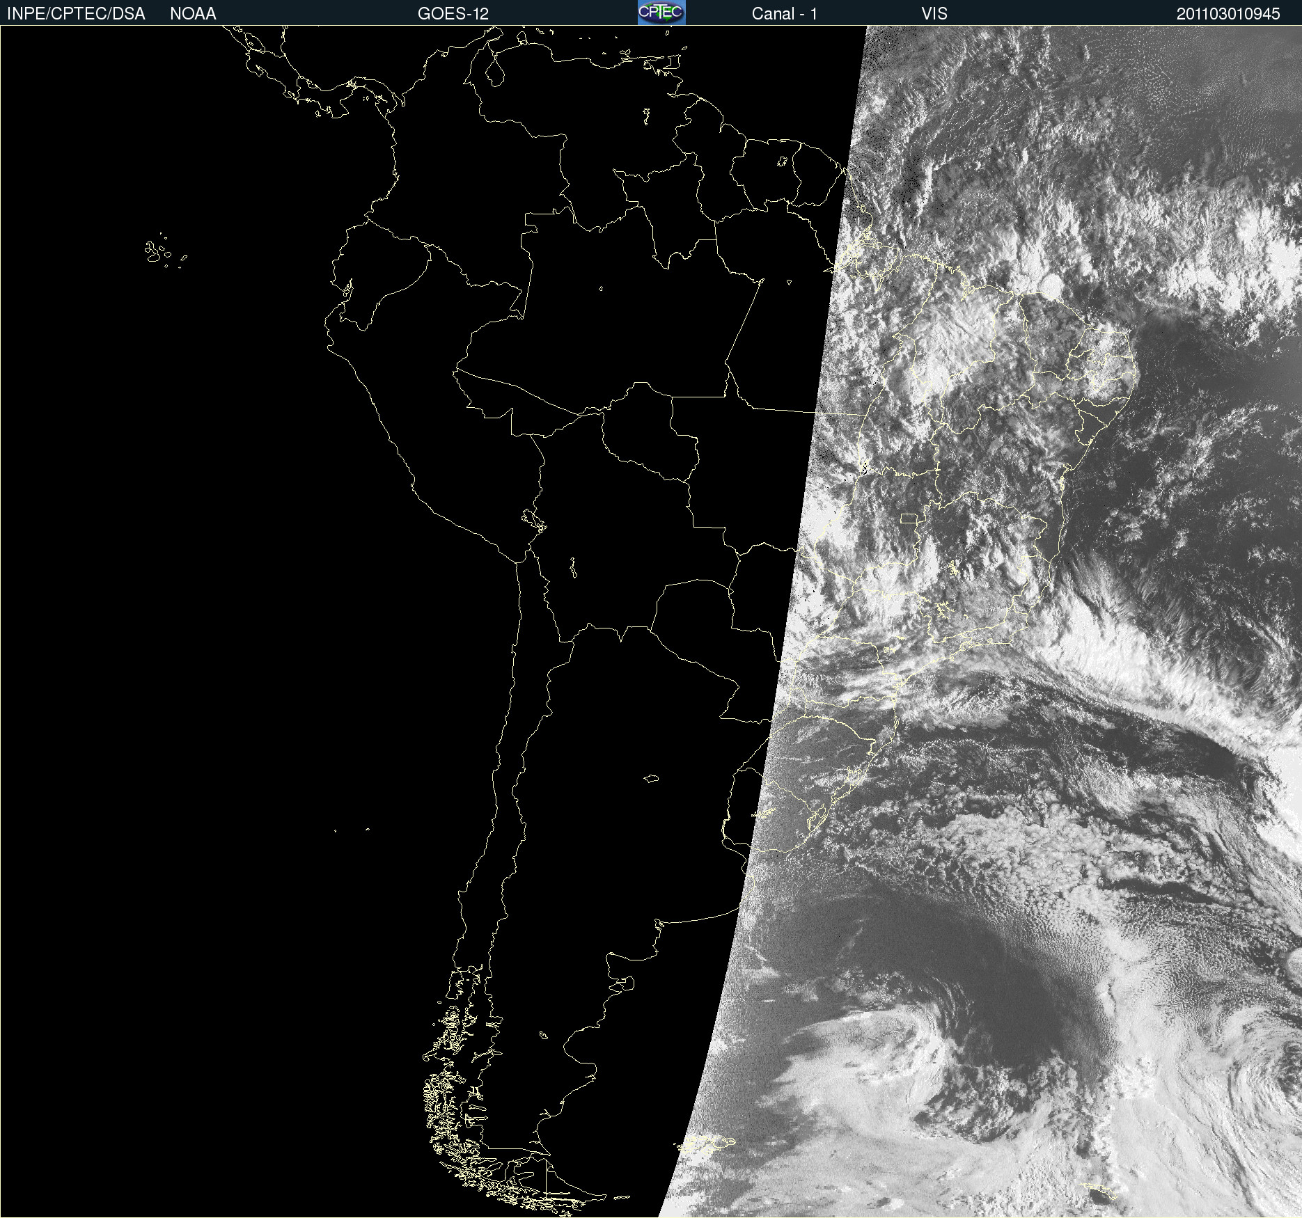Click the GOES-12 satellite name
Image resolution: width=1302 pixels, height=1218 pixels.
[453, 14]
